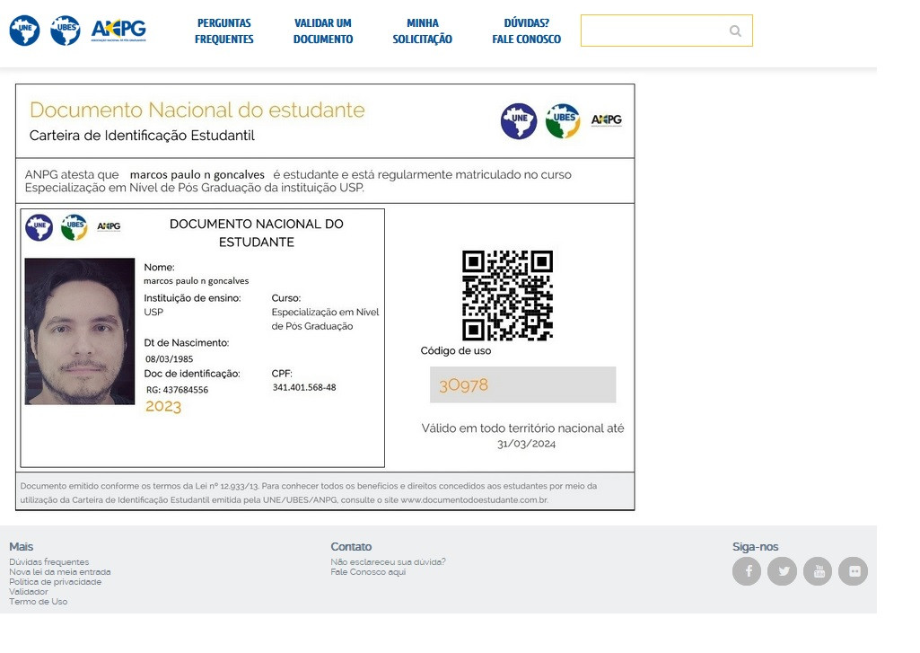Open the Twitter social icon
Screen dimensions: 920x653
pos(783,570)
